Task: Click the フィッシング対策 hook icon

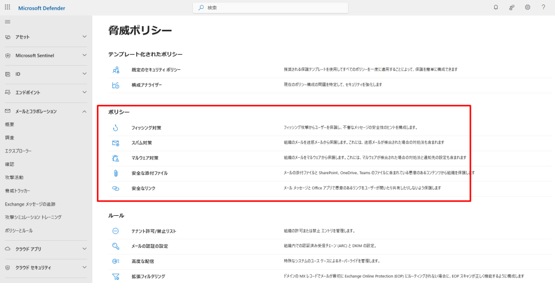Action: 115,128
